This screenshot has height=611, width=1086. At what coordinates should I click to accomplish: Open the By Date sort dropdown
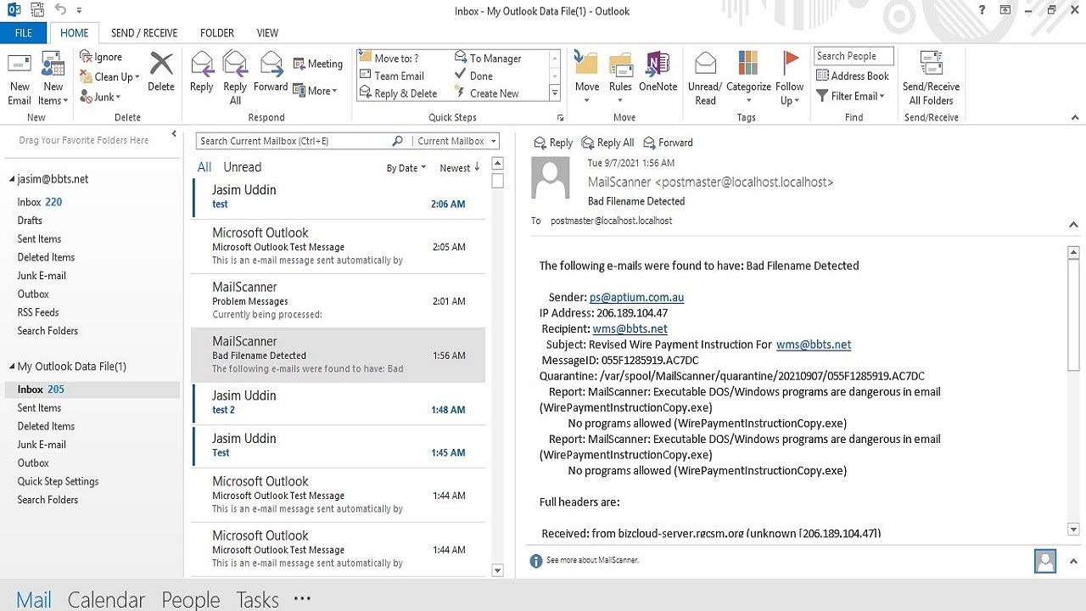click(406, 168)
